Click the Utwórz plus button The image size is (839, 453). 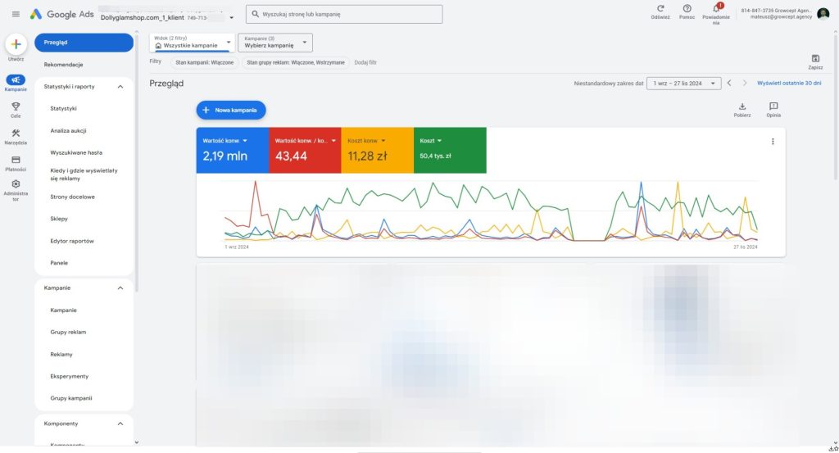point(16,44)
